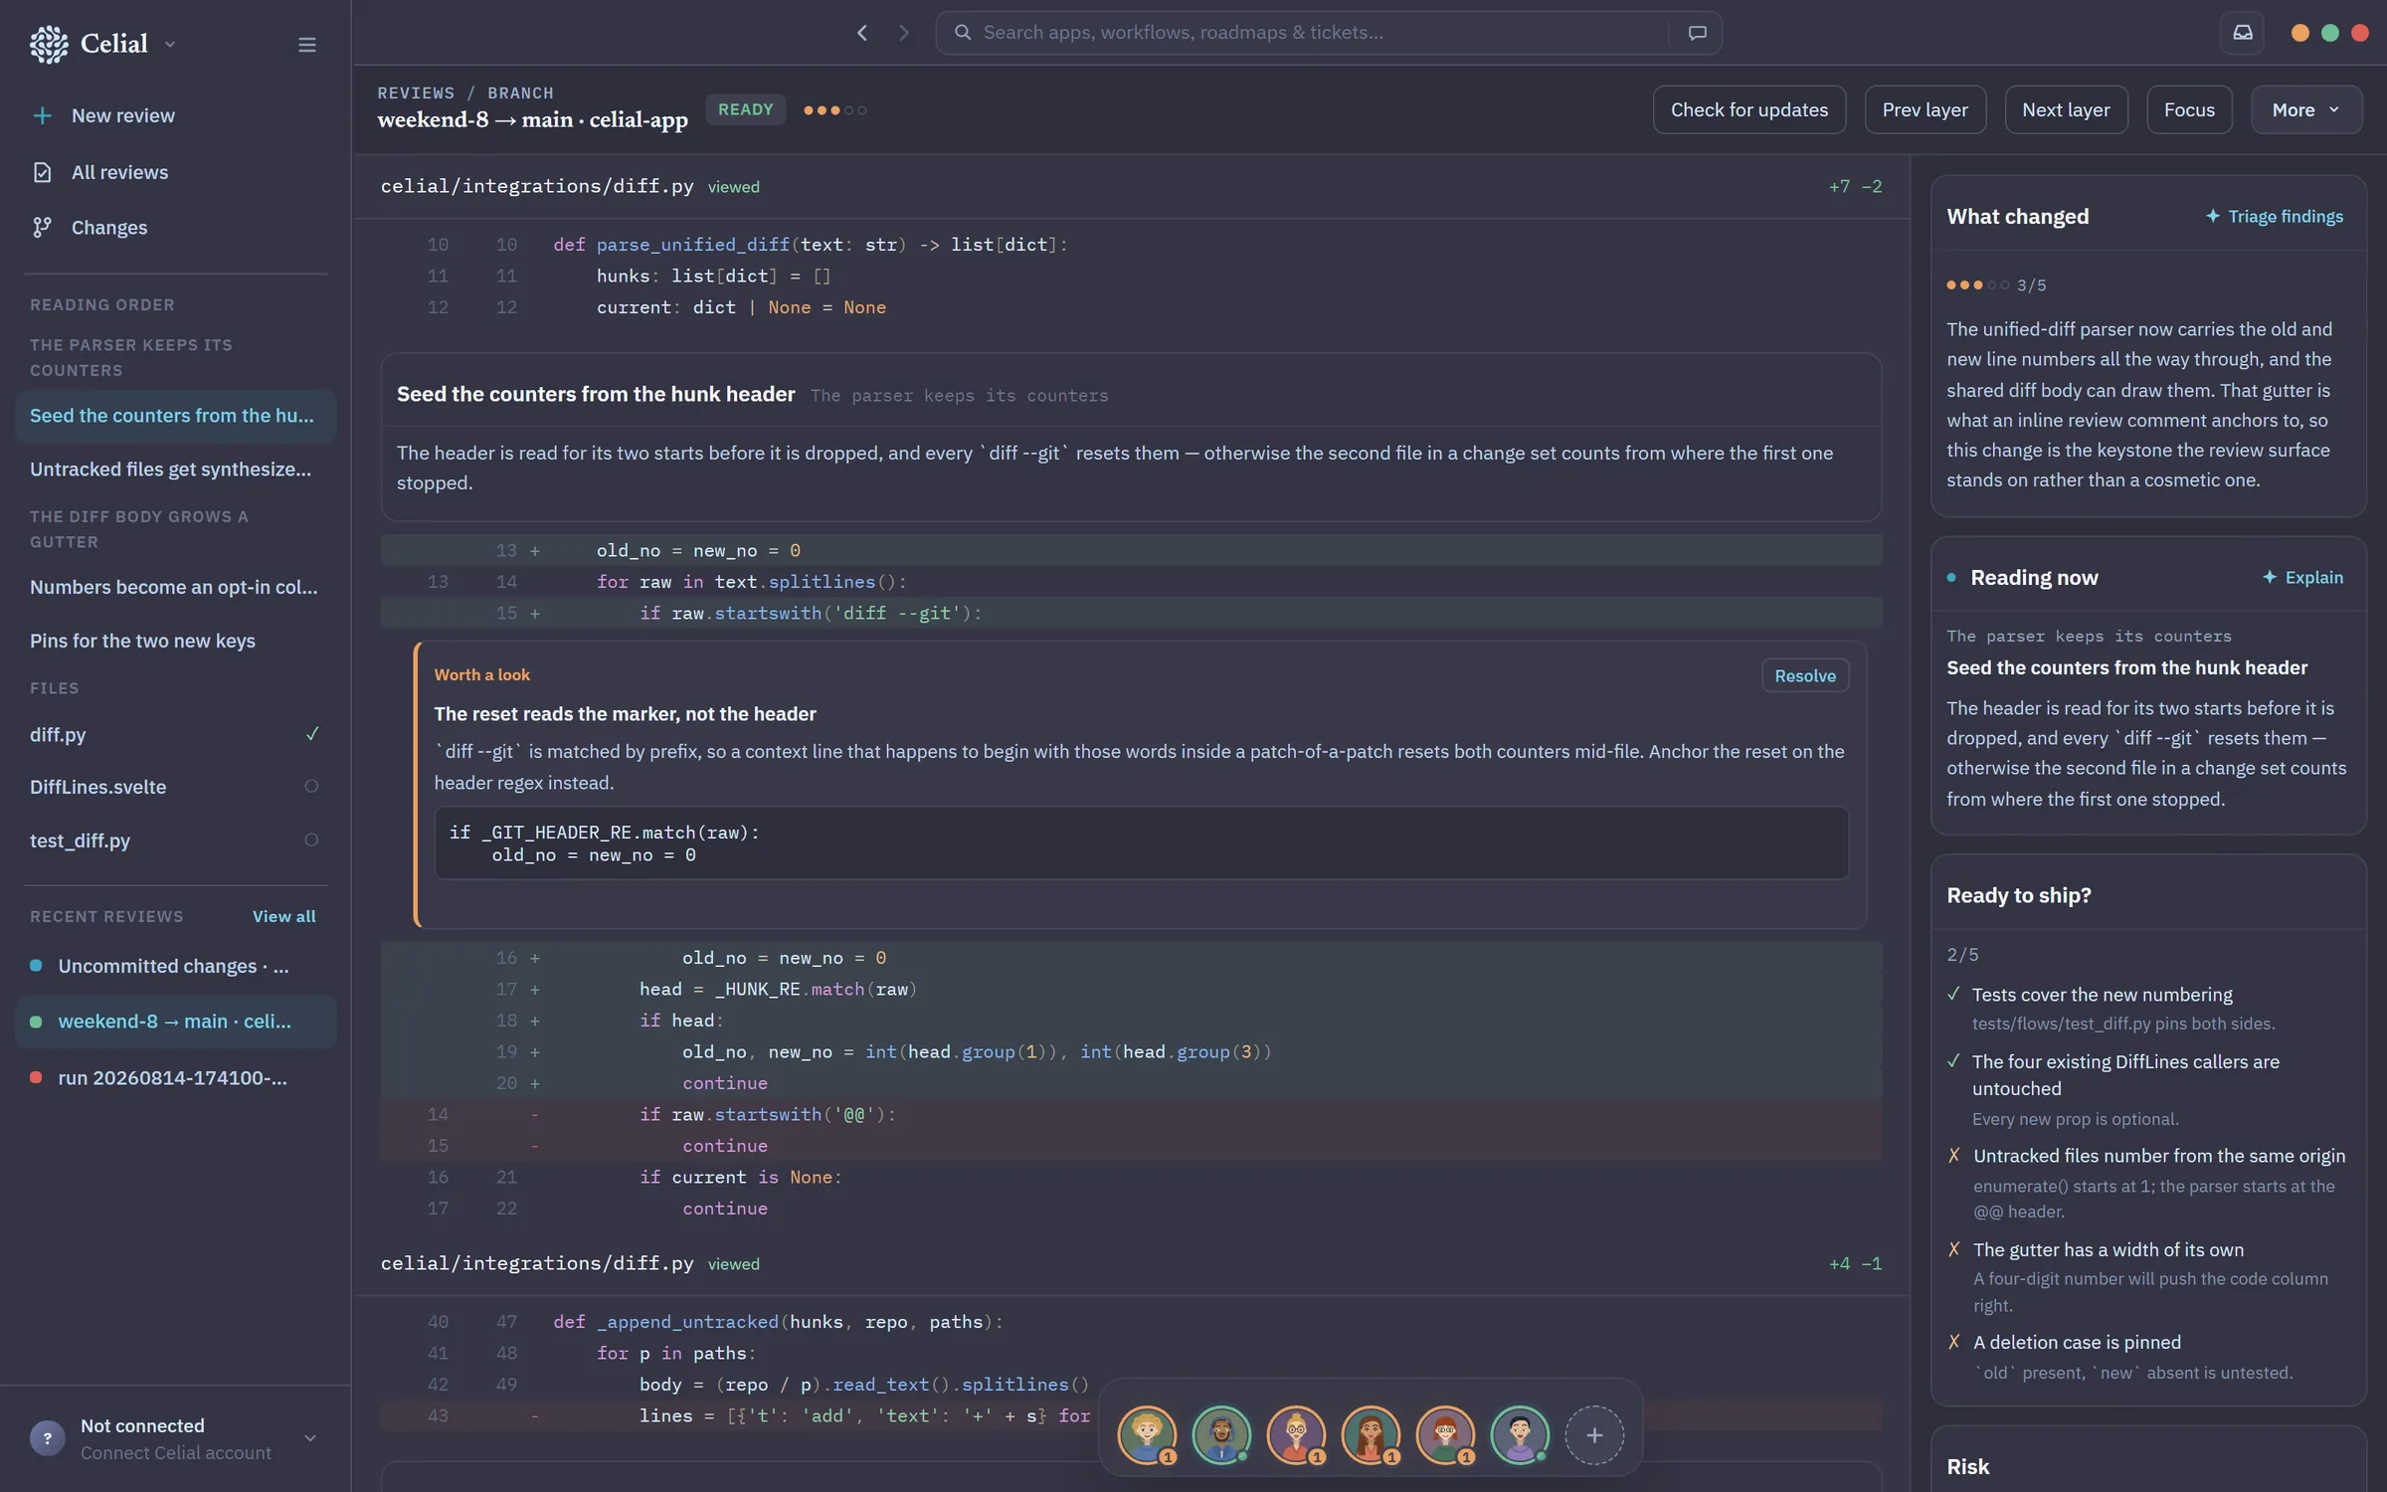The image size is (2387, 1492).
Task: Click the READY status badge
Action: (745, 110)
